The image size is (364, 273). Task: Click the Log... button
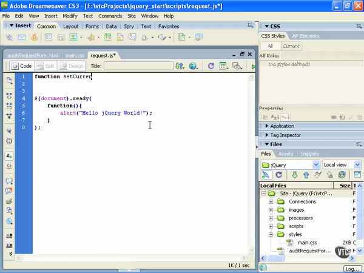tap(352, 269)
